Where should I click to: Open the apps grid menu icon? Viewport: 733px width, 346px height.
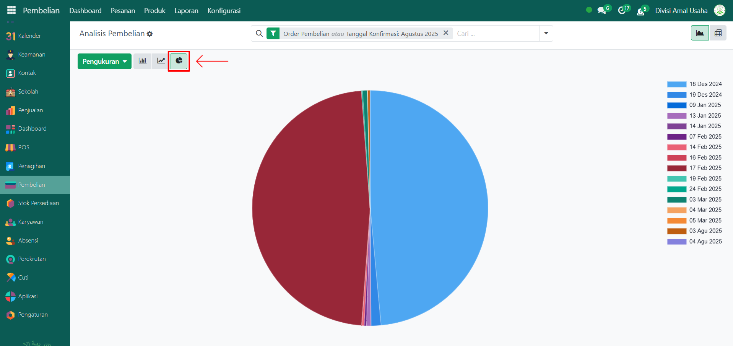point(11,10)
